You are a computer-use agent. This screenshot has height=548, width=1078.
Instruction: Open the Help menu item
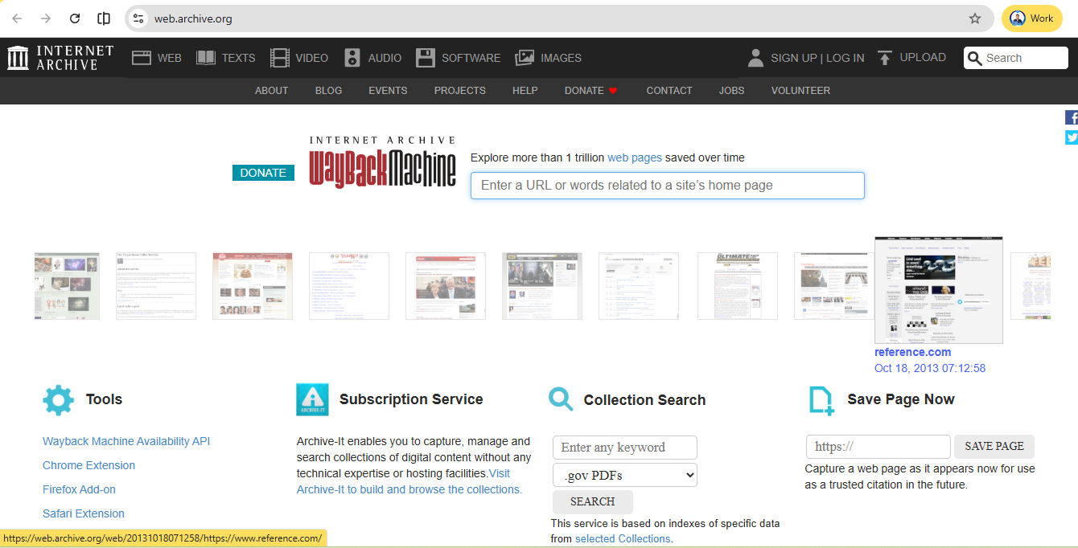tap(525, 91)
